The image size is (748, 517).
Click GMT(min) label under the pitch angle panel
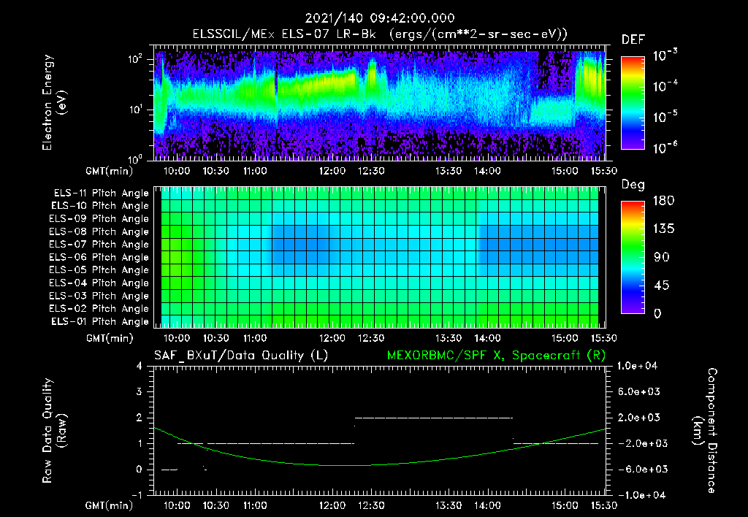tap(110, 339)
